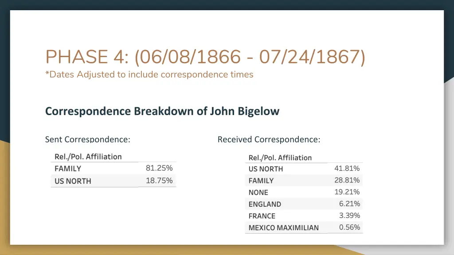Select the MEXICO MAXIMILIAN row
The width and height of the screenshot is (454, 255).
[x=304, y=228]
